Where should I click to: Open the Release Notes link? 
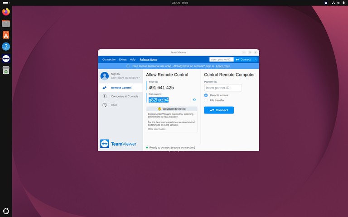pyautogui.click(x=148, y=60)
